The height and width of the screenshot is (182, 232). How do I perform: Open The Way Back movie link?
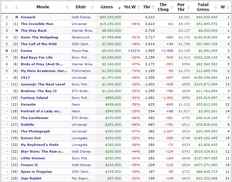(34, 31)
